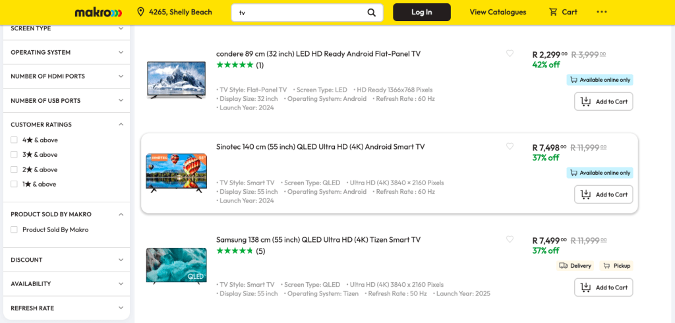The height and width of the screenshot is (323, 675).
Task: Click Sinotec Available online only badge
Action: tap(600, 173)
